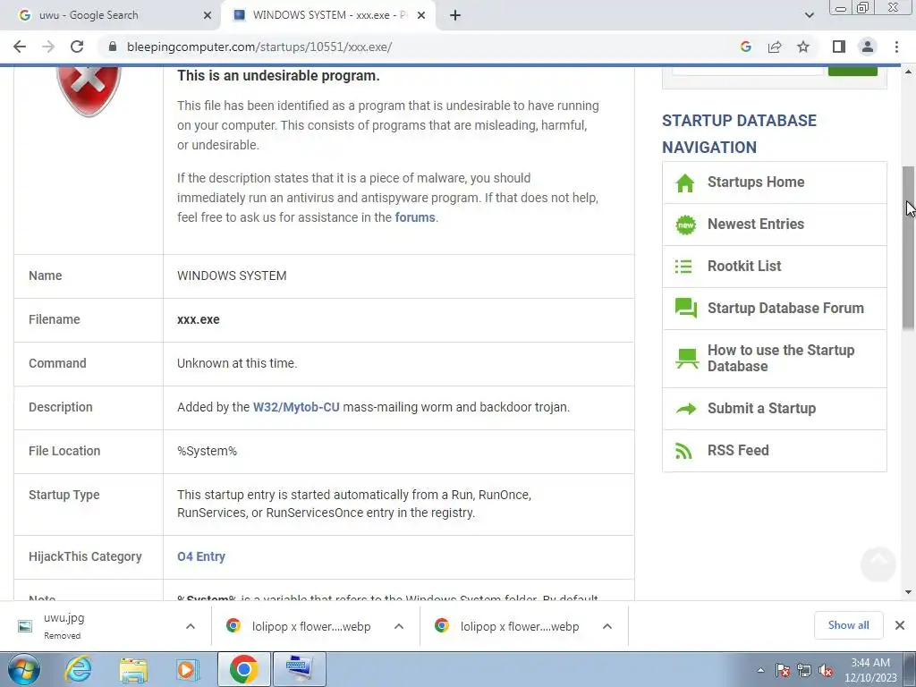916x687 pixels.
Task: Open Chrome's three-dot menu
Action: tap(896, 47)
